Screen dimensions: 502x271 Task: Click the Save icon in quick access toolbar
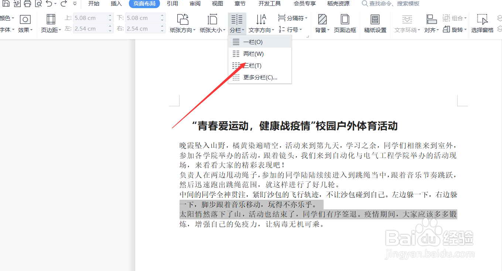6,4
